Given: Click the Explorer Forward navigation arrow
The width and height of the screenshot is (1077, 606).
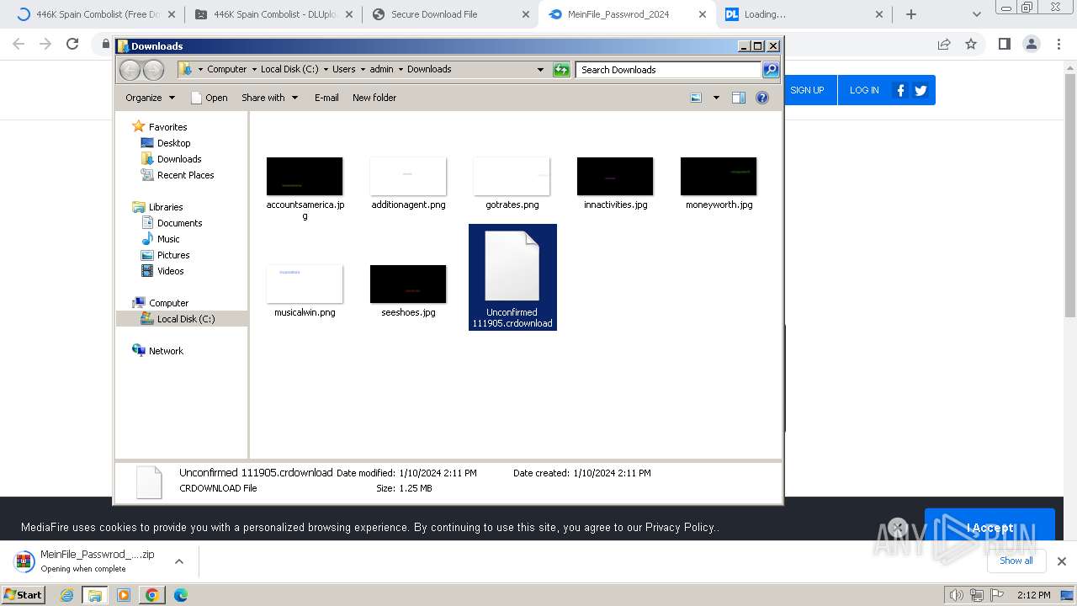Looking at the screenshot, I should pyautogui.click(x=153, y=70).
